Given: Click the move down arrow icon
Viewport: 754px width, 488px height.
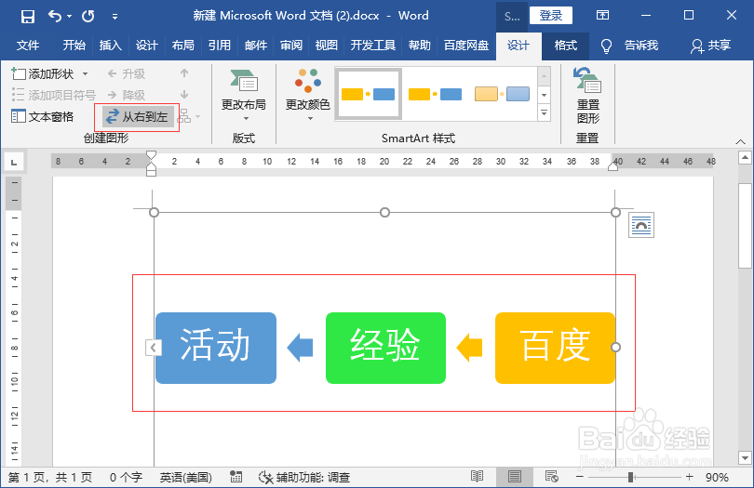Looking at the screenshot, I should click(x=184, y=95).
